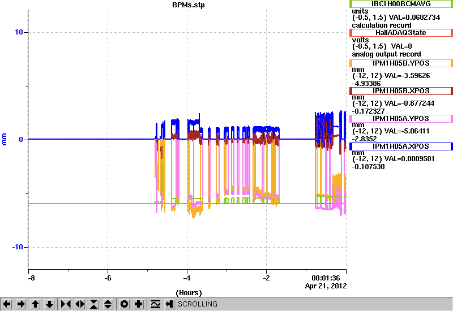Click the -2.8352 value under IPM1H05A.YPOS
453x311 pixels.
[364, 139]
